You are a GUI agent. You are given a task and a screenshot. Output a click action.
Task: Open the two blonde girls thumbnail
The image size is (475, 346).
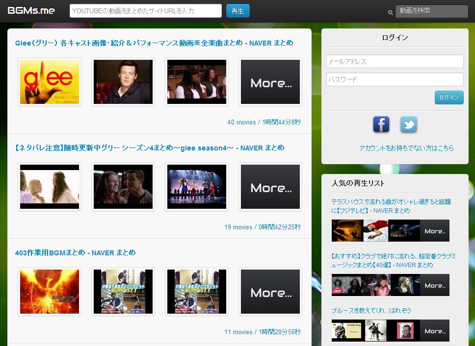(x=50, y=187)
